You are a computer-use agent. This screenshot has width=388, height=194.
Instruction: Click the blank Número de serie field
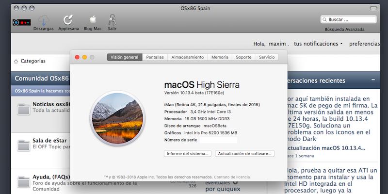pyautogui.click(x=219, y=140)
